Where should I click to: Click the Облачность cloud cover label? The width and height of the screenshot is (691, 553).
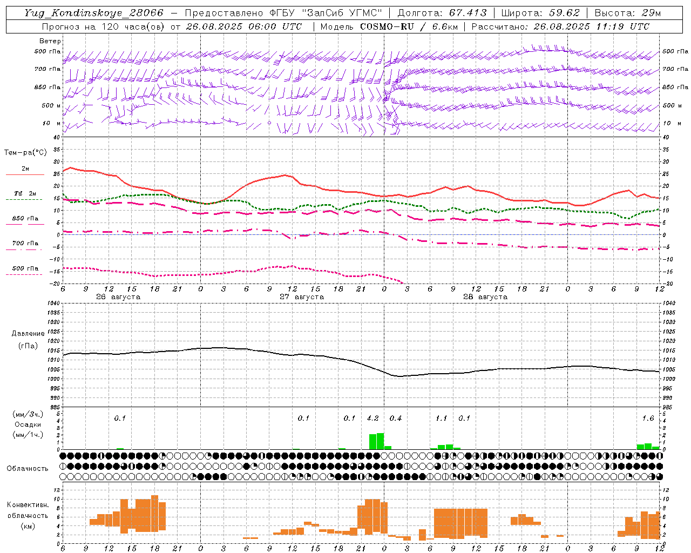[28, 469]
